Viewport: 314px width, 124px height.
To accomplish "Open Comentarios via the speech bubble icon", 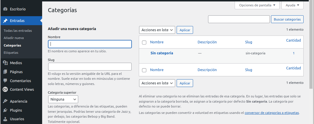I will tap(5, 81).
